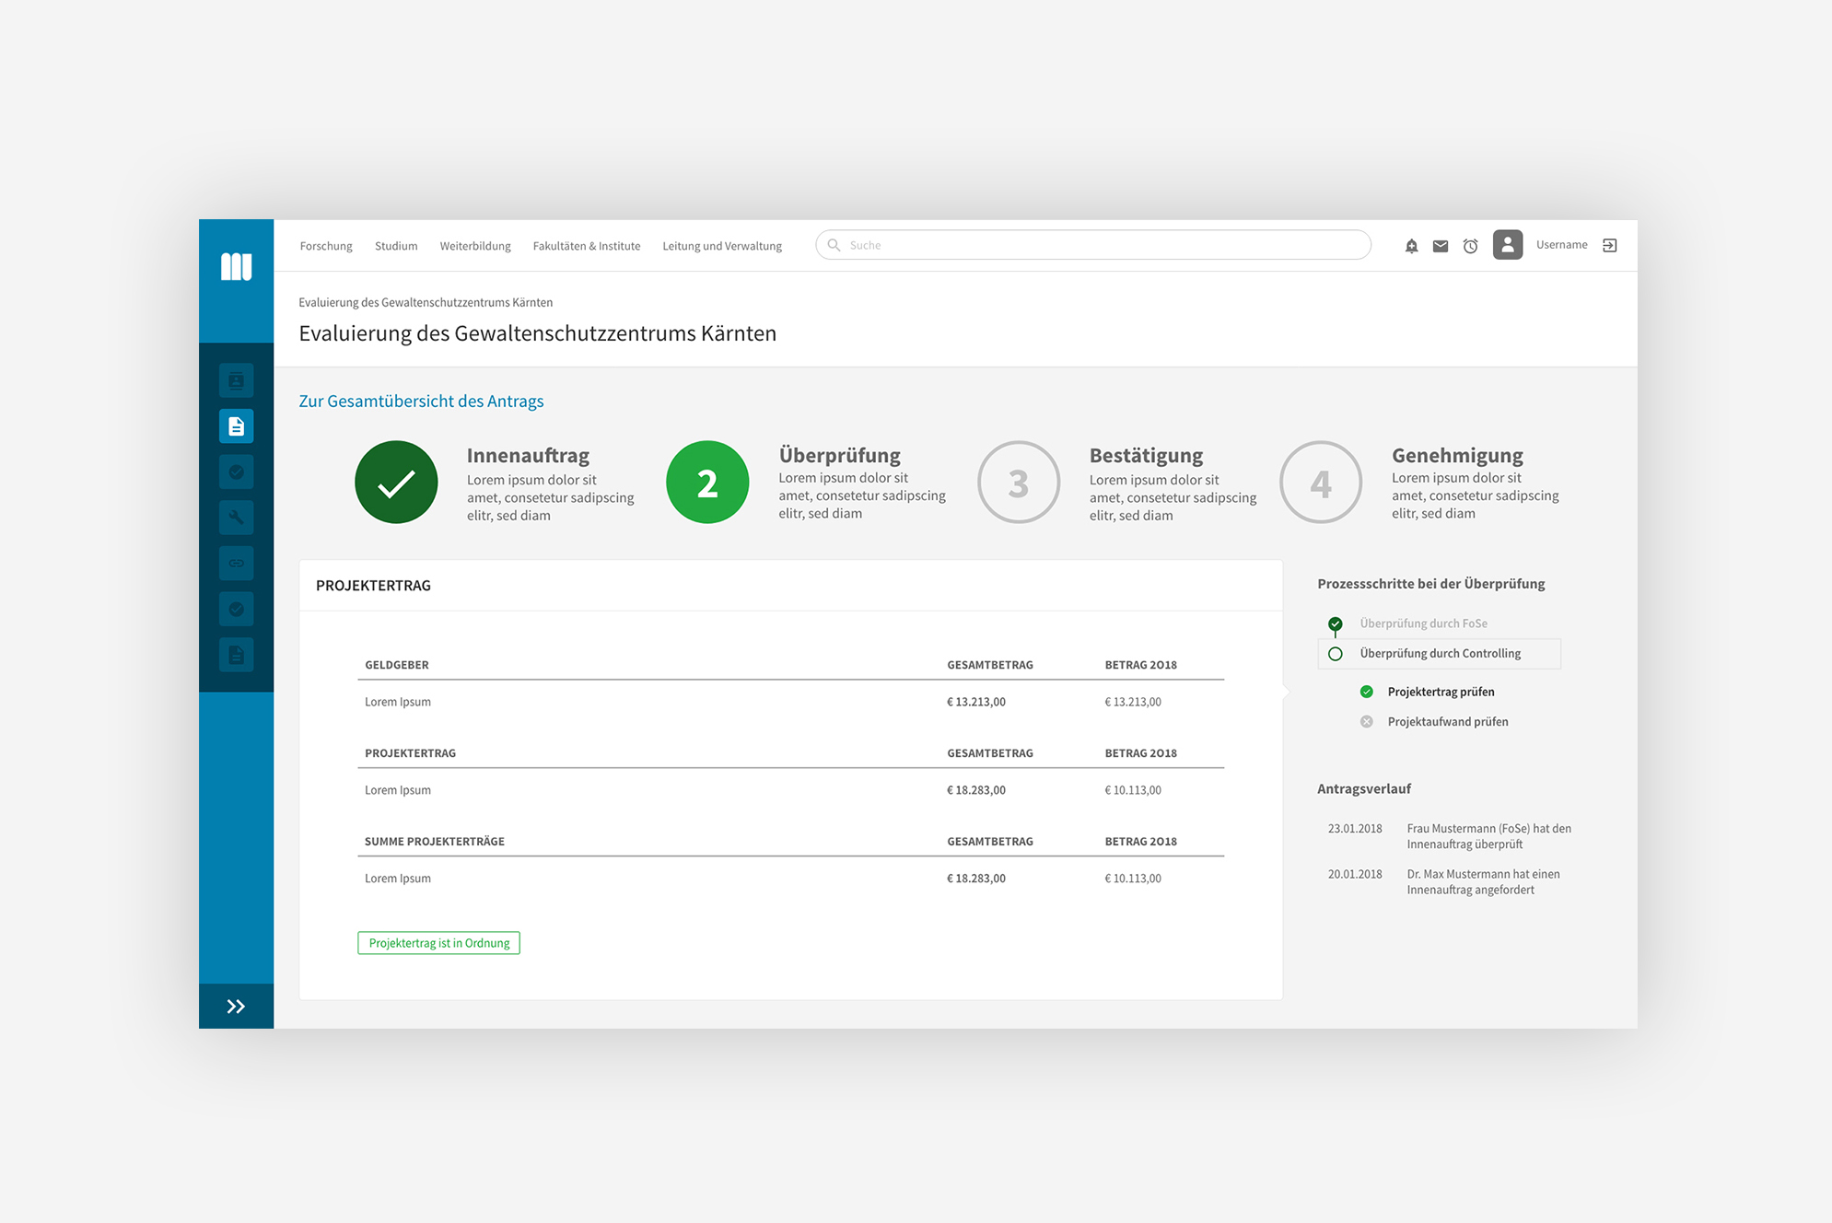1832x1223 pixels.
Task: Click the € 13.213,00 Gesamtbetrag value
Action: 975,702
